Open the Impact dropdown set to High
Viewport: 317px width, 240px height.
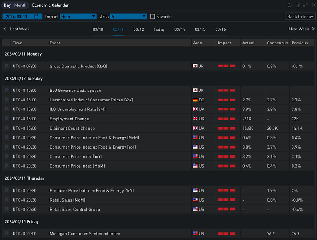[78, 17]
